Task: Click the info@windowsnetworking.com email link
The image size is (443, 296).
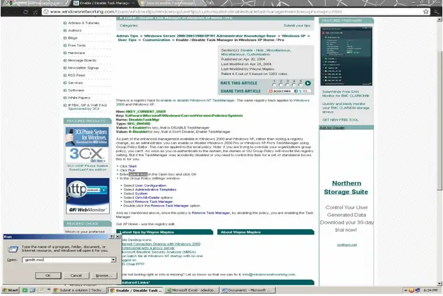Action: [269, 275]
